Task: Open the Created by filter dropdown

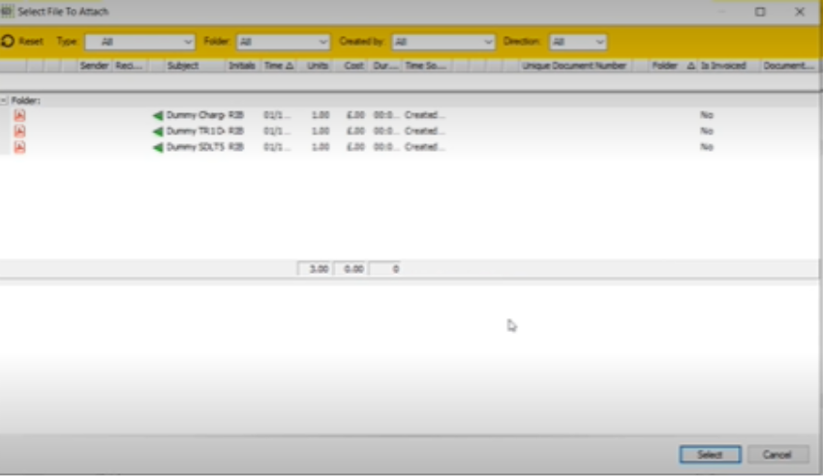Action: tap(443, 42)
